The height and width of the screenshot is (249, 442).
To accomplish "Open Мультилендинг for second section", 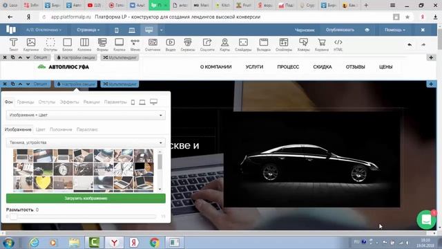I will point(119,84).
